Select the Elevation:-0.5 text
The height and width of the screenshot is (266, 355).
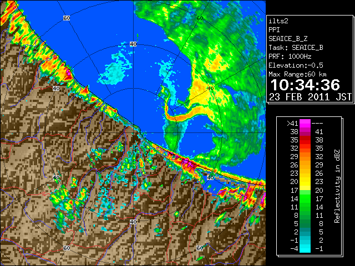click(x=296, y=65)
